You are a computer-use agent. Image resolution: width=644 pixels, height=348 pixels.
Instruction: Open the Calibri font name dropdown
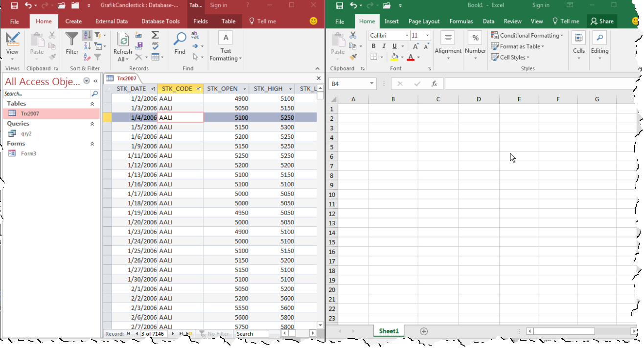click(x=407, y=36)
